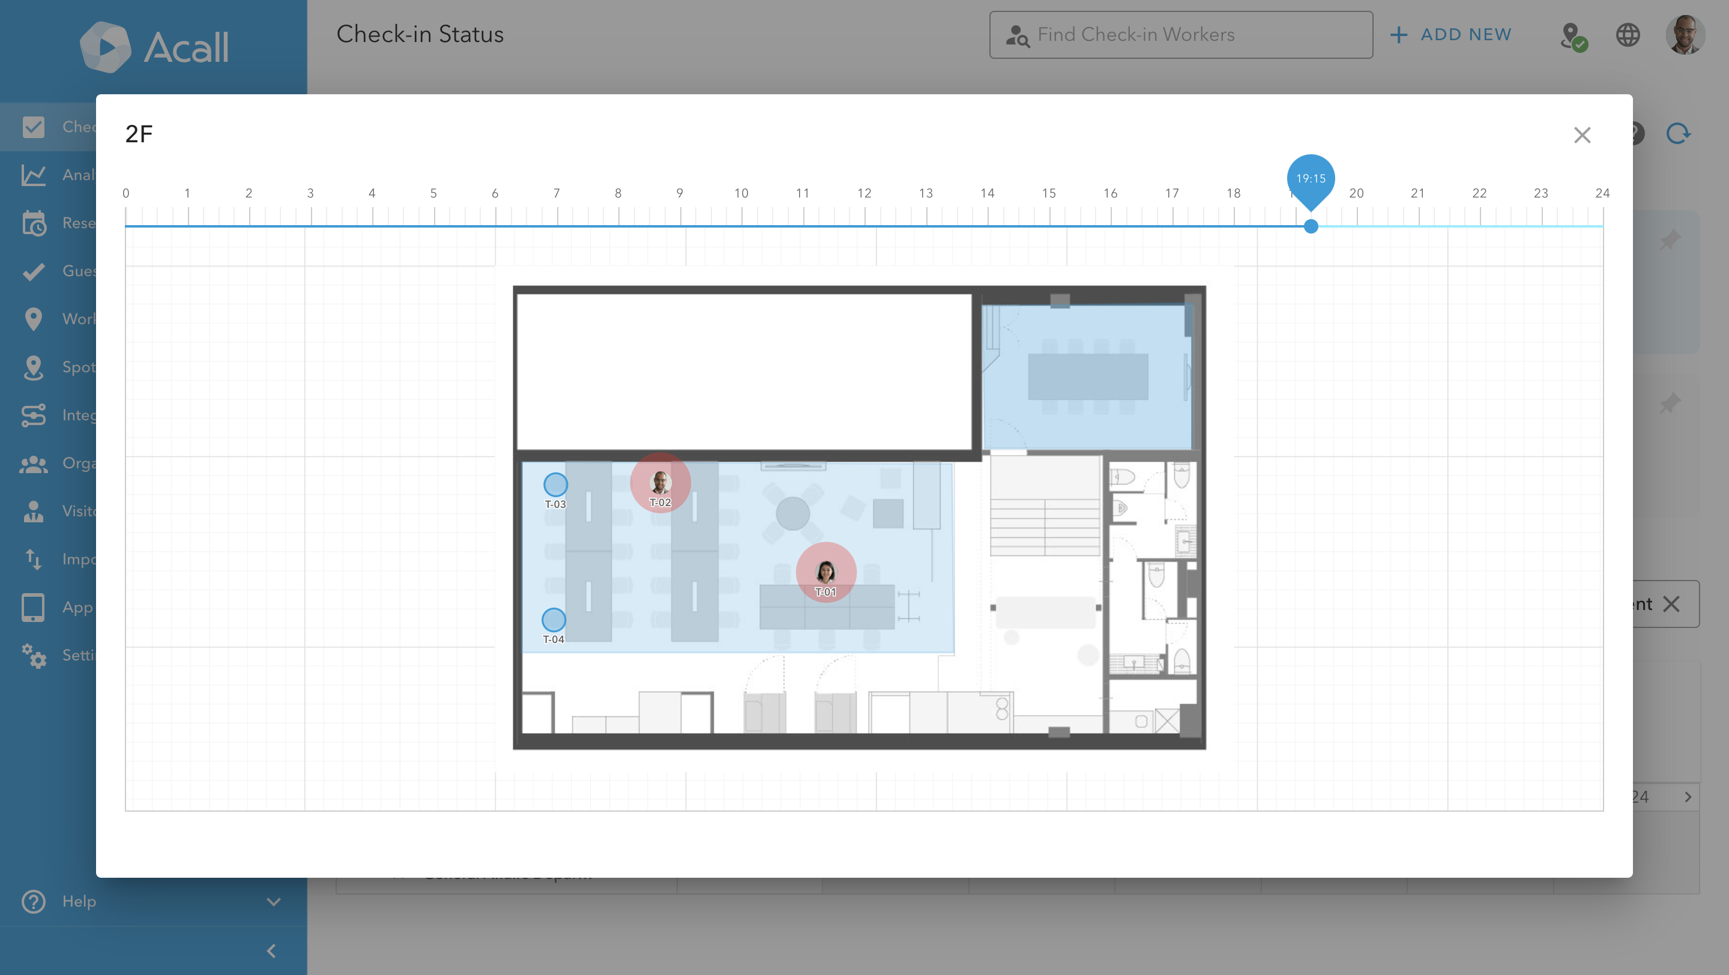
Task: Open the App tablet sidebar icon
Action: (34, 608)
